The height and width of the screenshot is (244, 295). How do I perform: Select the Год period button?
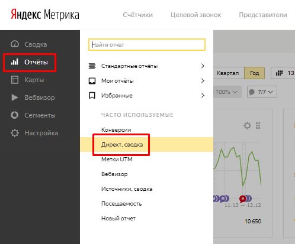coord(255,73)
